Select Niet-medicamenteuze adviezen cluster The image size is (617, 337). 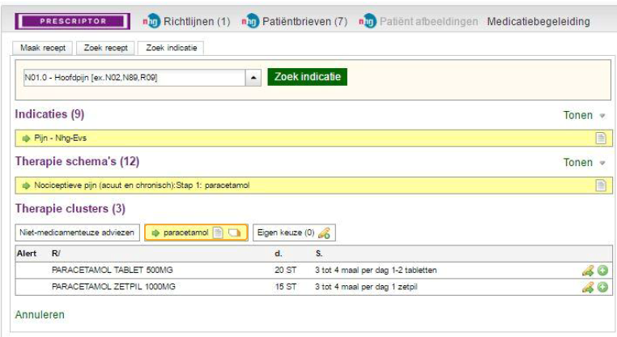[x=77, y=232]
